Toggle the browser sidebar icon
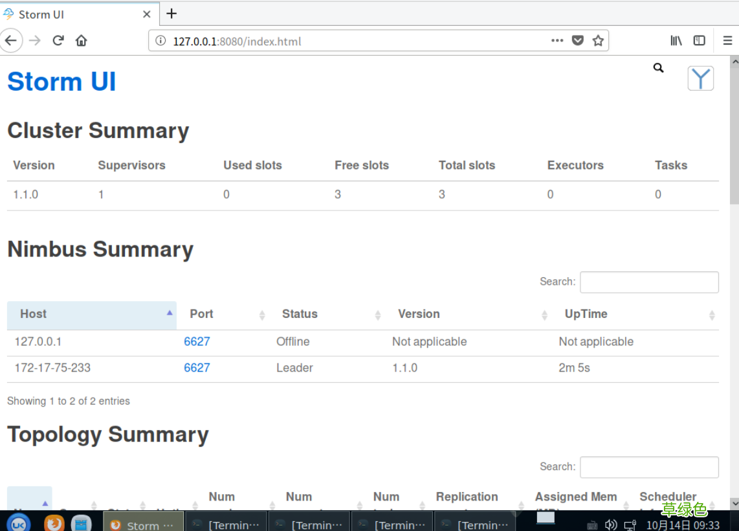Image resolution: width=739 pixels, height=531 pixels. (700, 41)
